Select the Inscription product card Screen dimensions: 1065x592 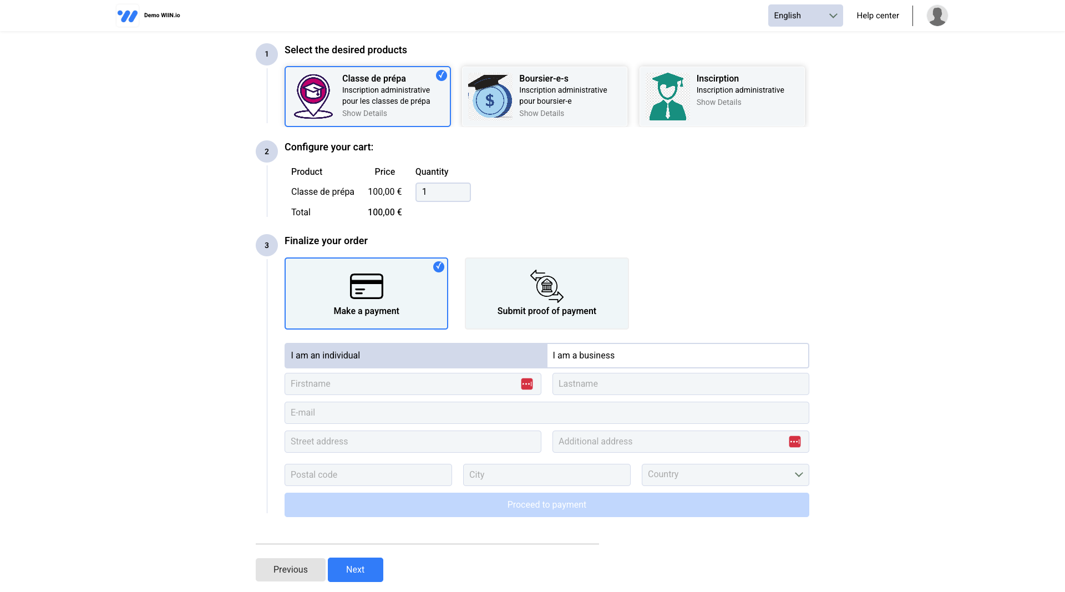click(722, 97)
